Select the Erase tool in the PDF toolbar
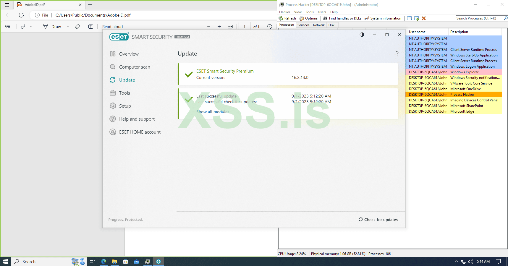Image resolution: width=508 pixels, height=266 pixels. 77,27
